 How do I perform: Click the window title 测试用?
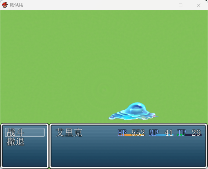[16, 5]
